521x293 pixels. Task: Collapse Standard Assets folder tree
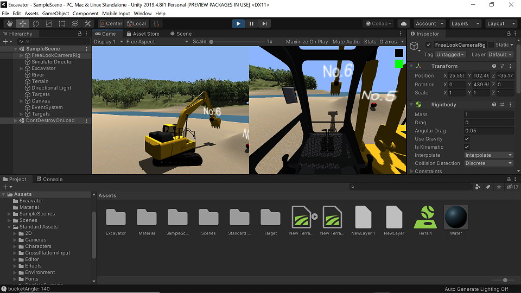click(x=9, y=227)
